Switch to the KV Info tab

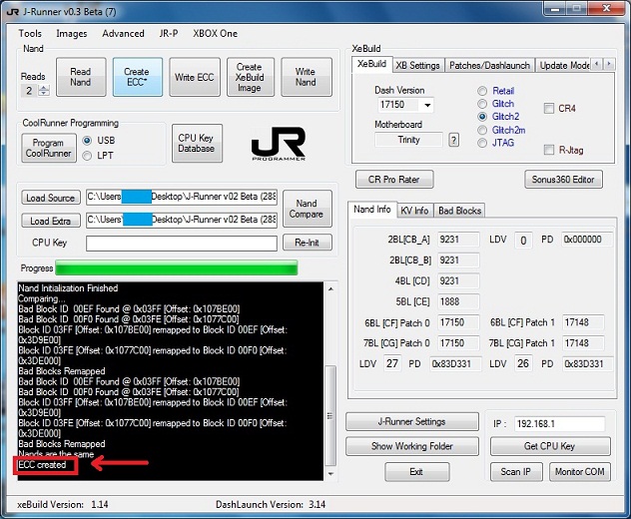coord(413,211)
